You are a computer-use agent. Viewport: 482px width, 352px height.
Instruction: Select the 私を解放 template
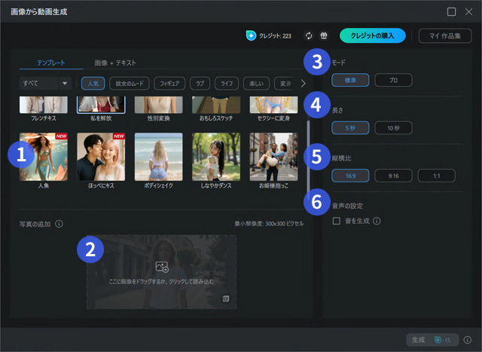click(101, 106)
